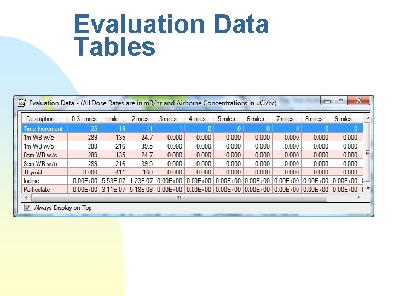Select the Description column header
Screen dimensions: 394x296
(x=44, y=118)
